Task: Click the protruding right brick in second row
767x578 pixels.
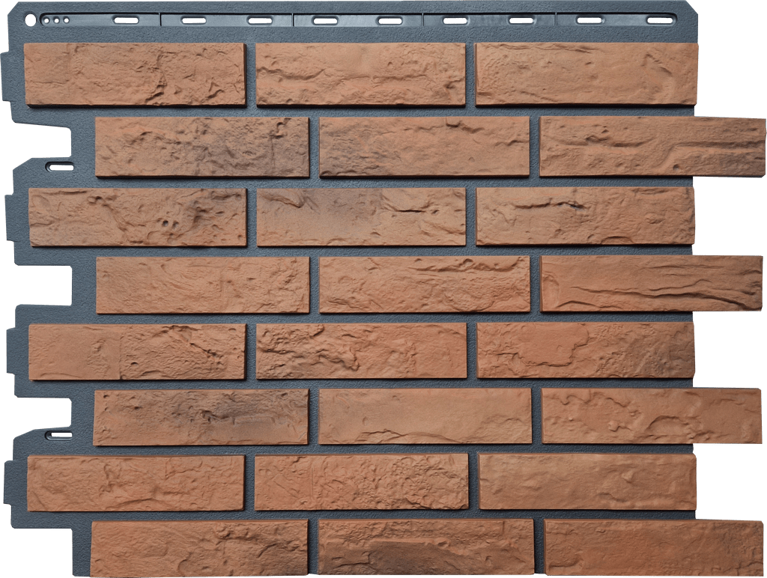Action: click(652, 146)
